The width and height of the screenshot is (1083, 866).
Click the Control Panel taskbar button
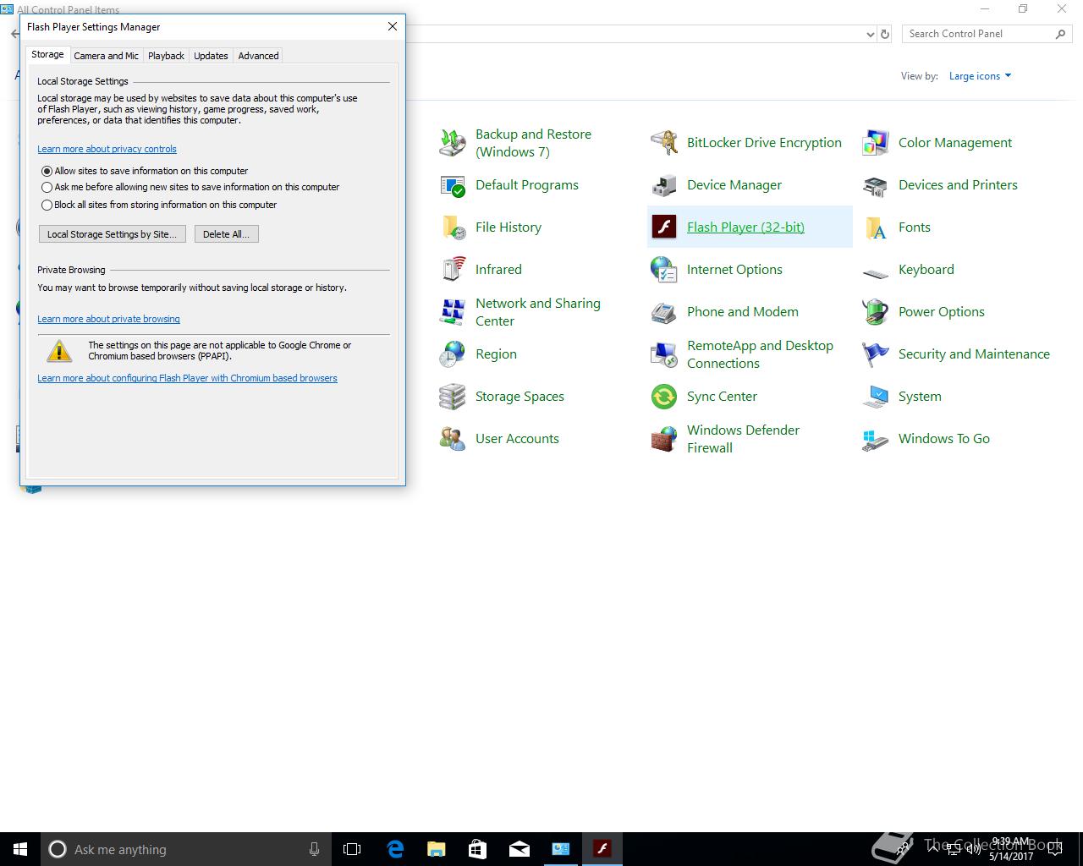coord(560,849)
